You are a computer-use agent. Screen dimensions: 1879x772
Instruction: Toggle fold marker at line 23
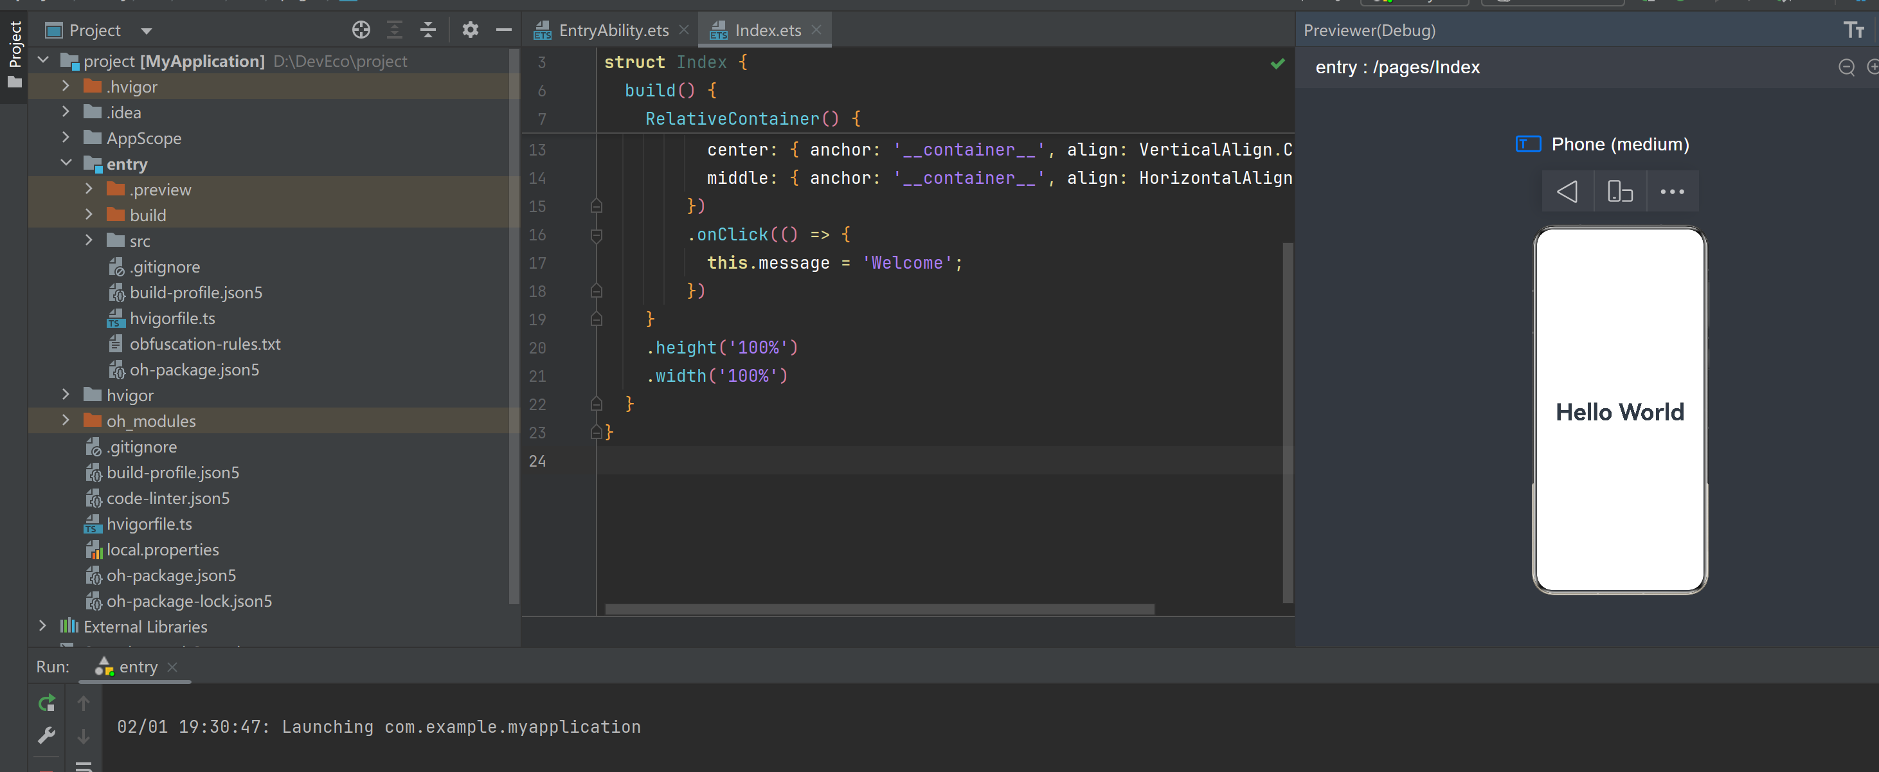point(596,433)
